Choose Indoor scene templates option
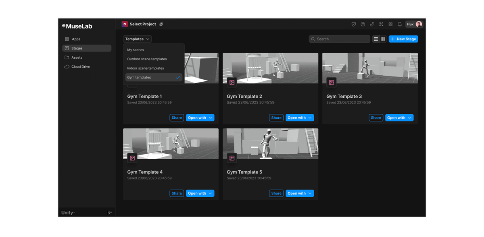484x237 pixels. tap(154, 68)
